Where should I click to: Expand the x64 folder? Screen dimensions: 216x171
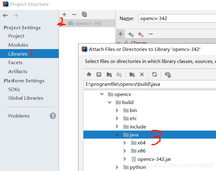point(125,143)
